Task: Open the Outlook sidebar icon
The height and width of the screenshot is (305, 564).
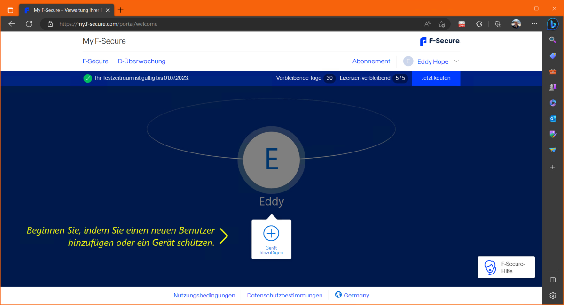Action: pyautogui.click(x=553, y=119)
